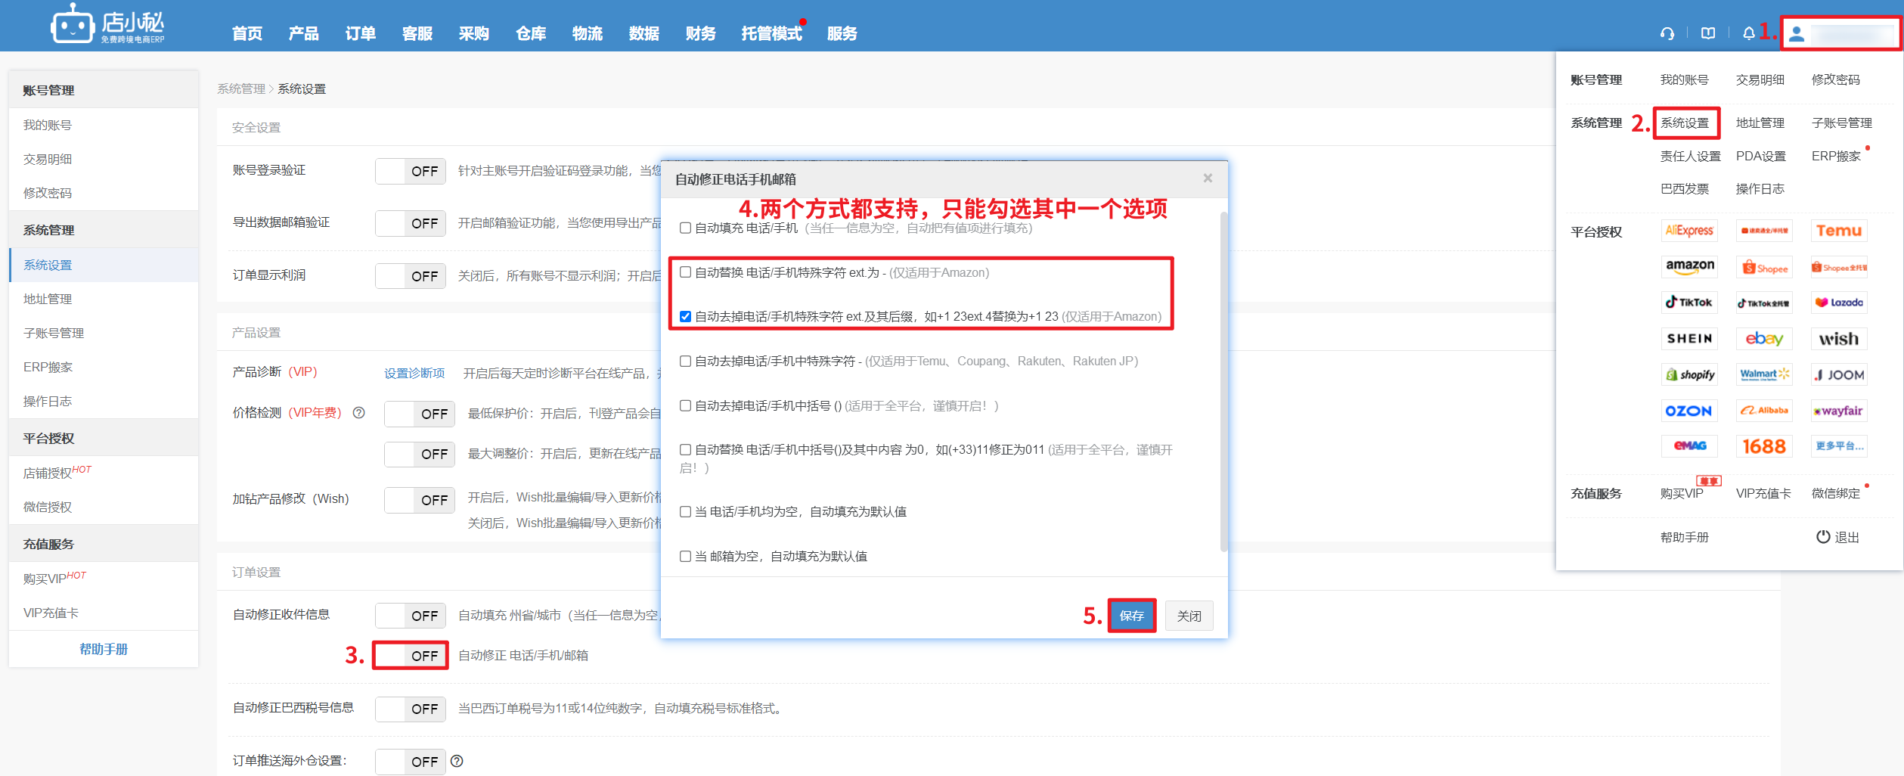This screenshot has width=1904, height=776.
Task: Click the customer service headset icon
Action: (x=1667, y=33)
